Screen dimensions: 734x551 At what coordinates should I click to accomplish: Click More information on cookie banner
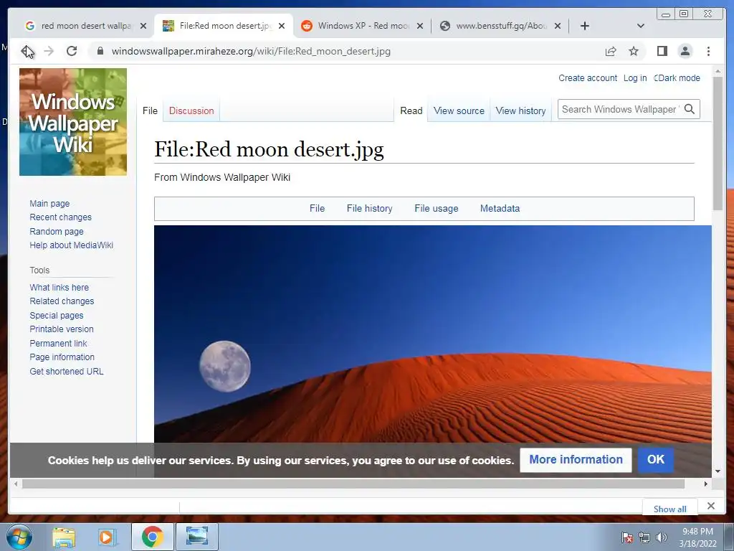click(x=576, y=460)
